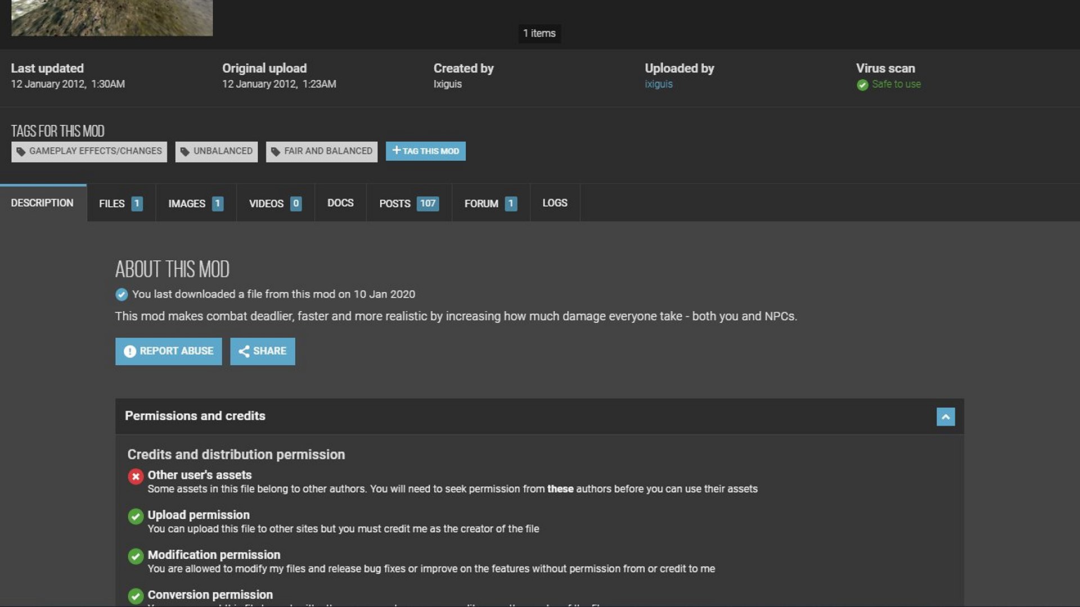Open the Images tab
The height and width of the screenshot is (607, 1080).
195,203
